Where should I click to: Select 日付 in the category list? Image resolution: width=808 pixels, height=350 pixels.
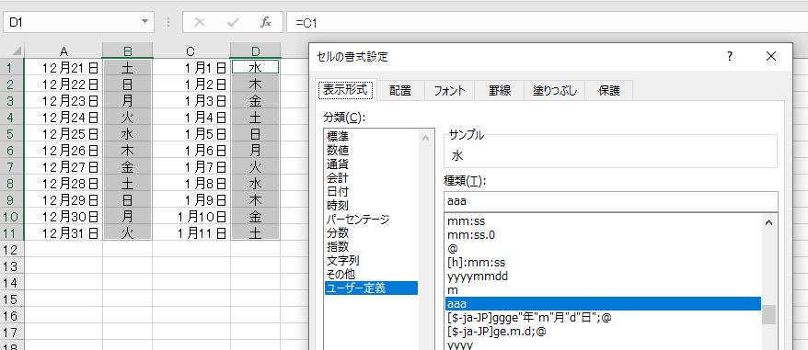(x=372, y=191)
